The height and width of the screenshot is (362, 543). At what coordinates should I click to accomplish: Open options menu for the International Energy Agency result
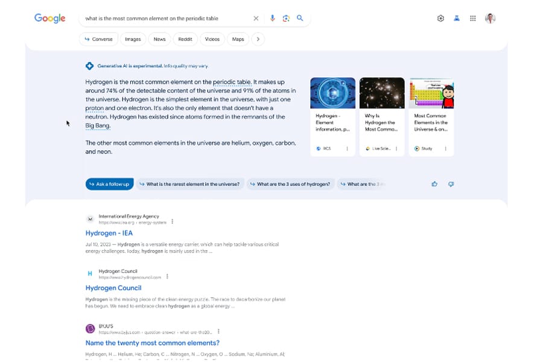172,221
